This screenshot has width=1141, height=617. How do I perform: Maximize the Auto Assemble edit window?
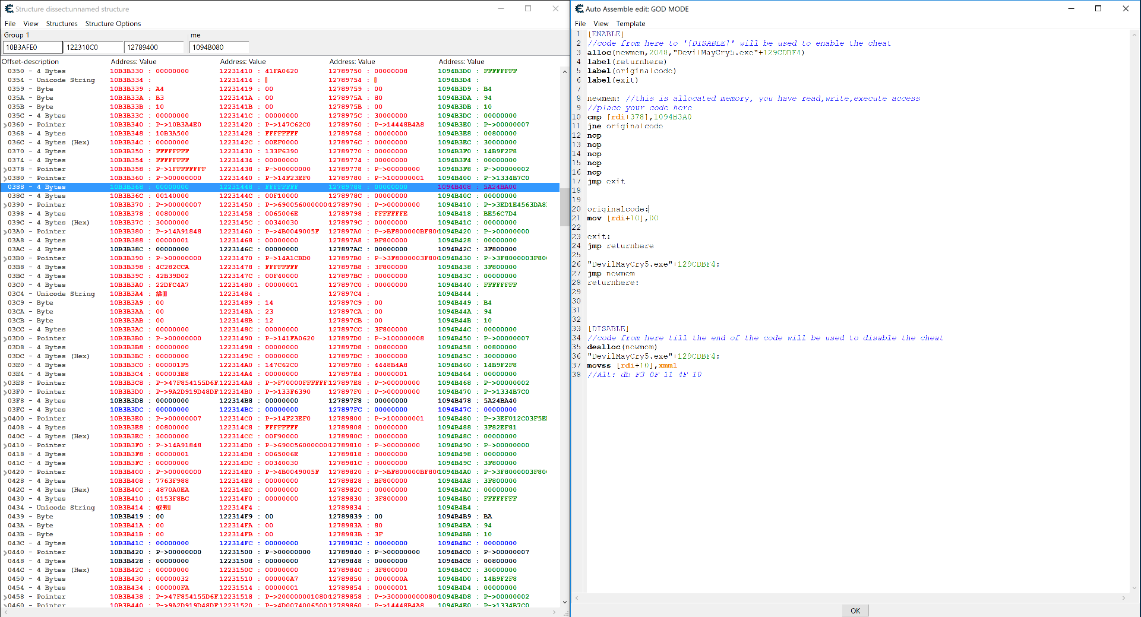coord(1098,9)
